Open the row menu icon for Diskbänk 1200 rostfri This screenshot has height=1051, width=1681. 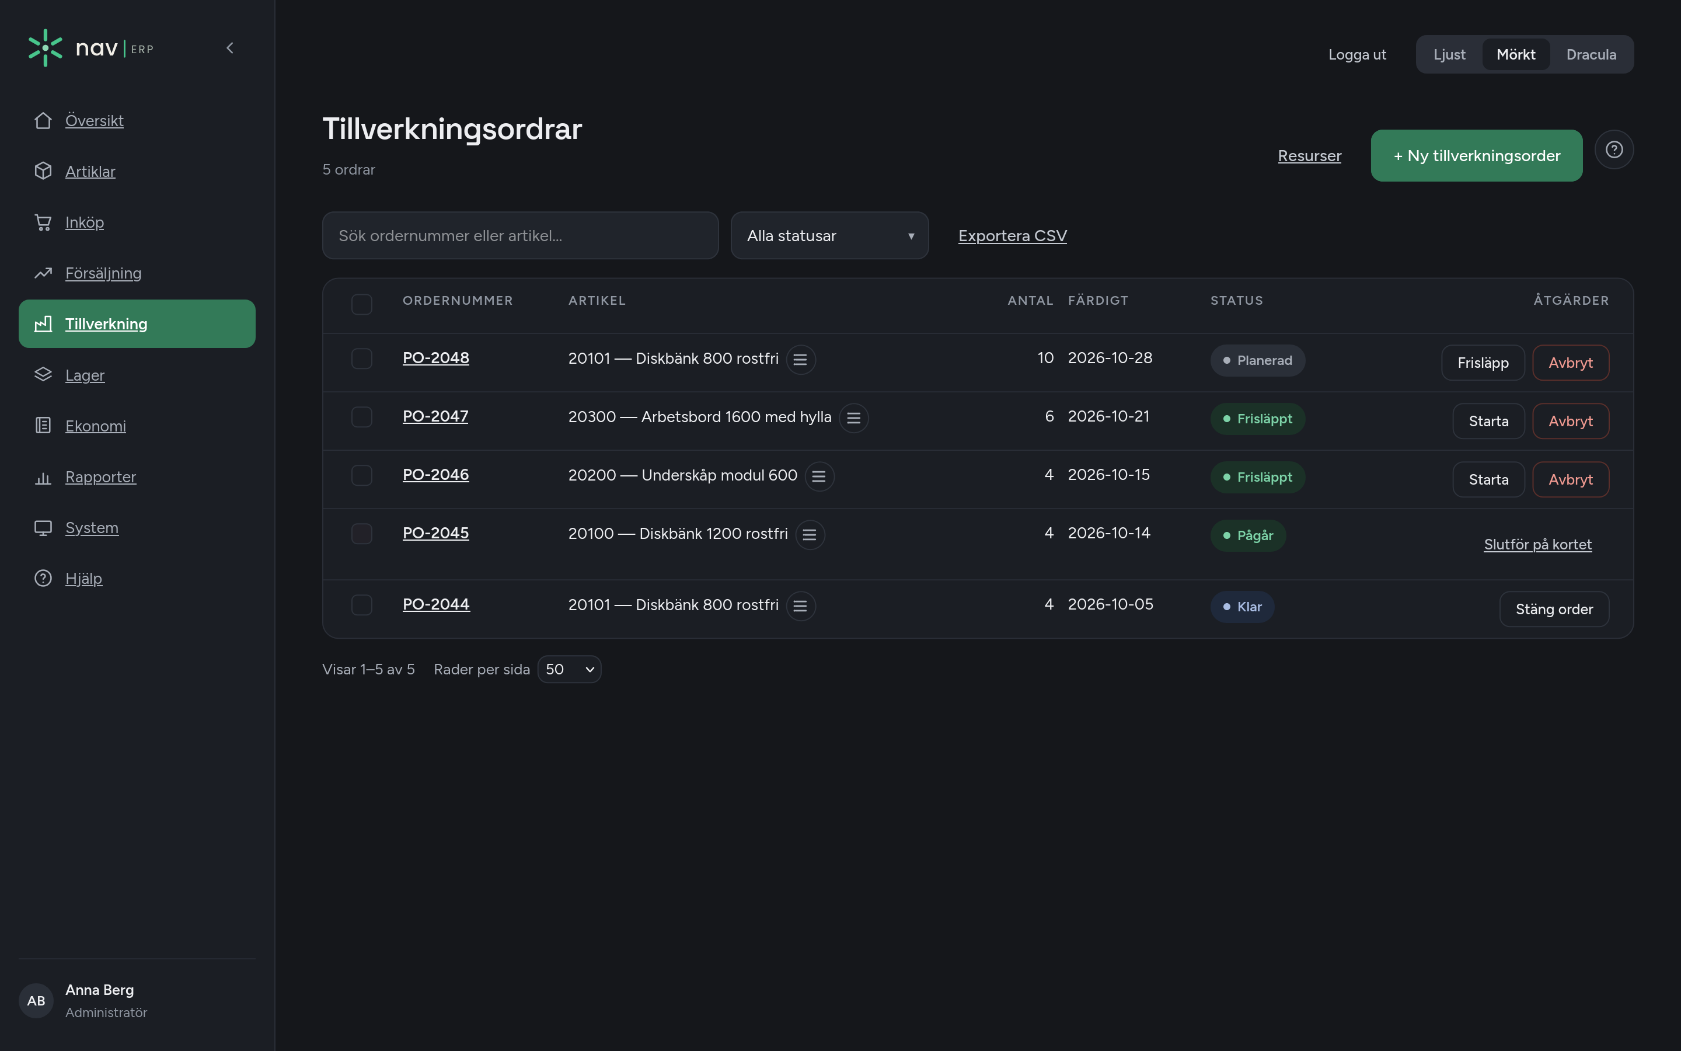coord(809,534)
